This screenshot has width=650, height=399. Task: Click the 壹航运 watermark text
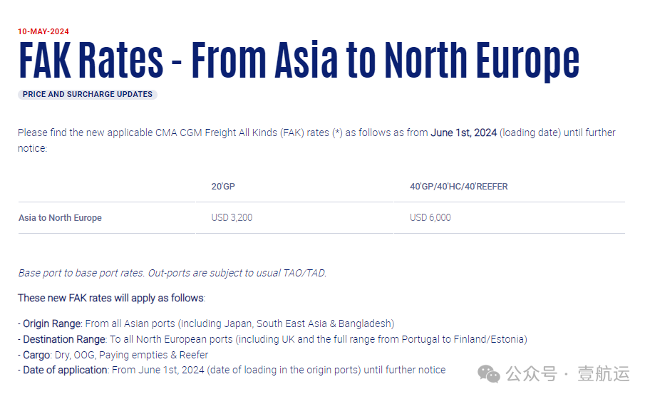point(604,374)
